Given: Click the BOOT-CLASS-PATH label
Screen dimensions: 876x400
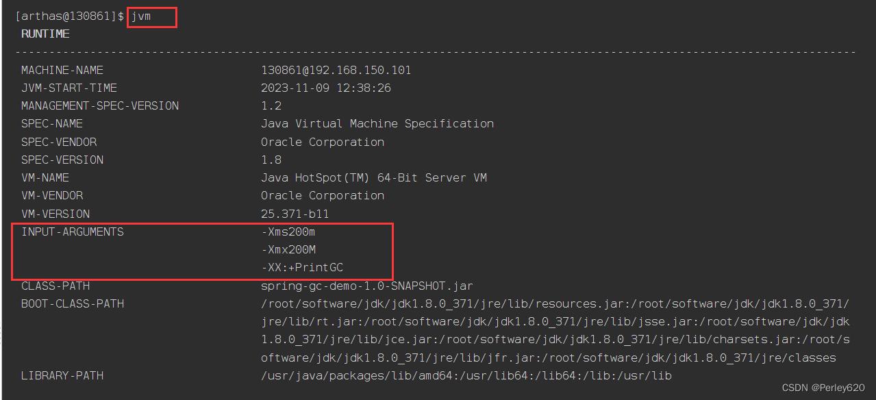Looking at the screenshot, I should pos(73,303).
